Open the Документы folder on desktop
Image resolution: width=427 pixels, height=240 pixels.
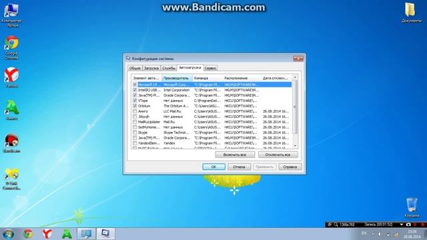pyautogui.click(x=411, y=13)
